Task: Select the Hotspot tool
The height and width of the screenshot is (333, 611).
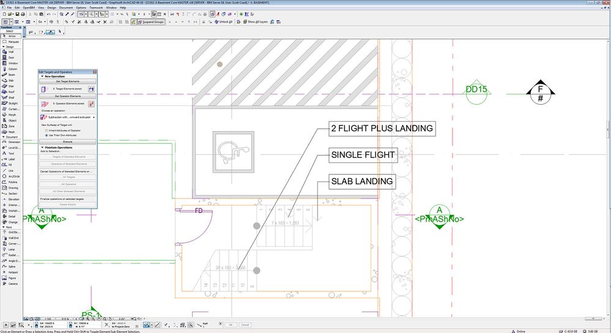Action: (x=11, y=272)
